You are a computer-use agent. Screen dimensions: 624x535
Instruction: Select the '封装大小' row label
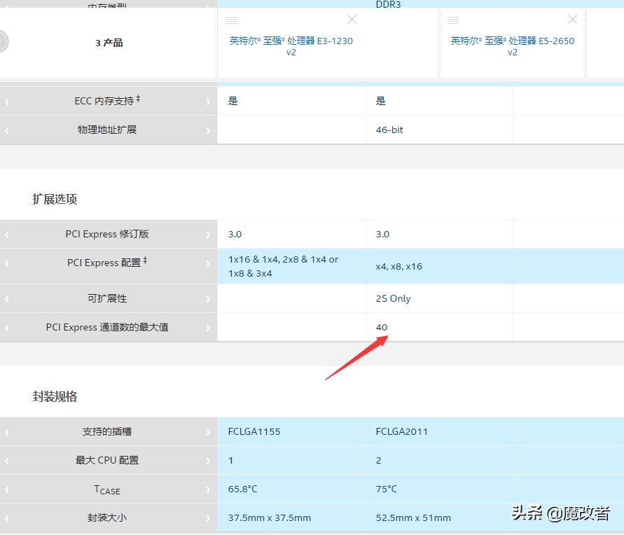(107, 517)
